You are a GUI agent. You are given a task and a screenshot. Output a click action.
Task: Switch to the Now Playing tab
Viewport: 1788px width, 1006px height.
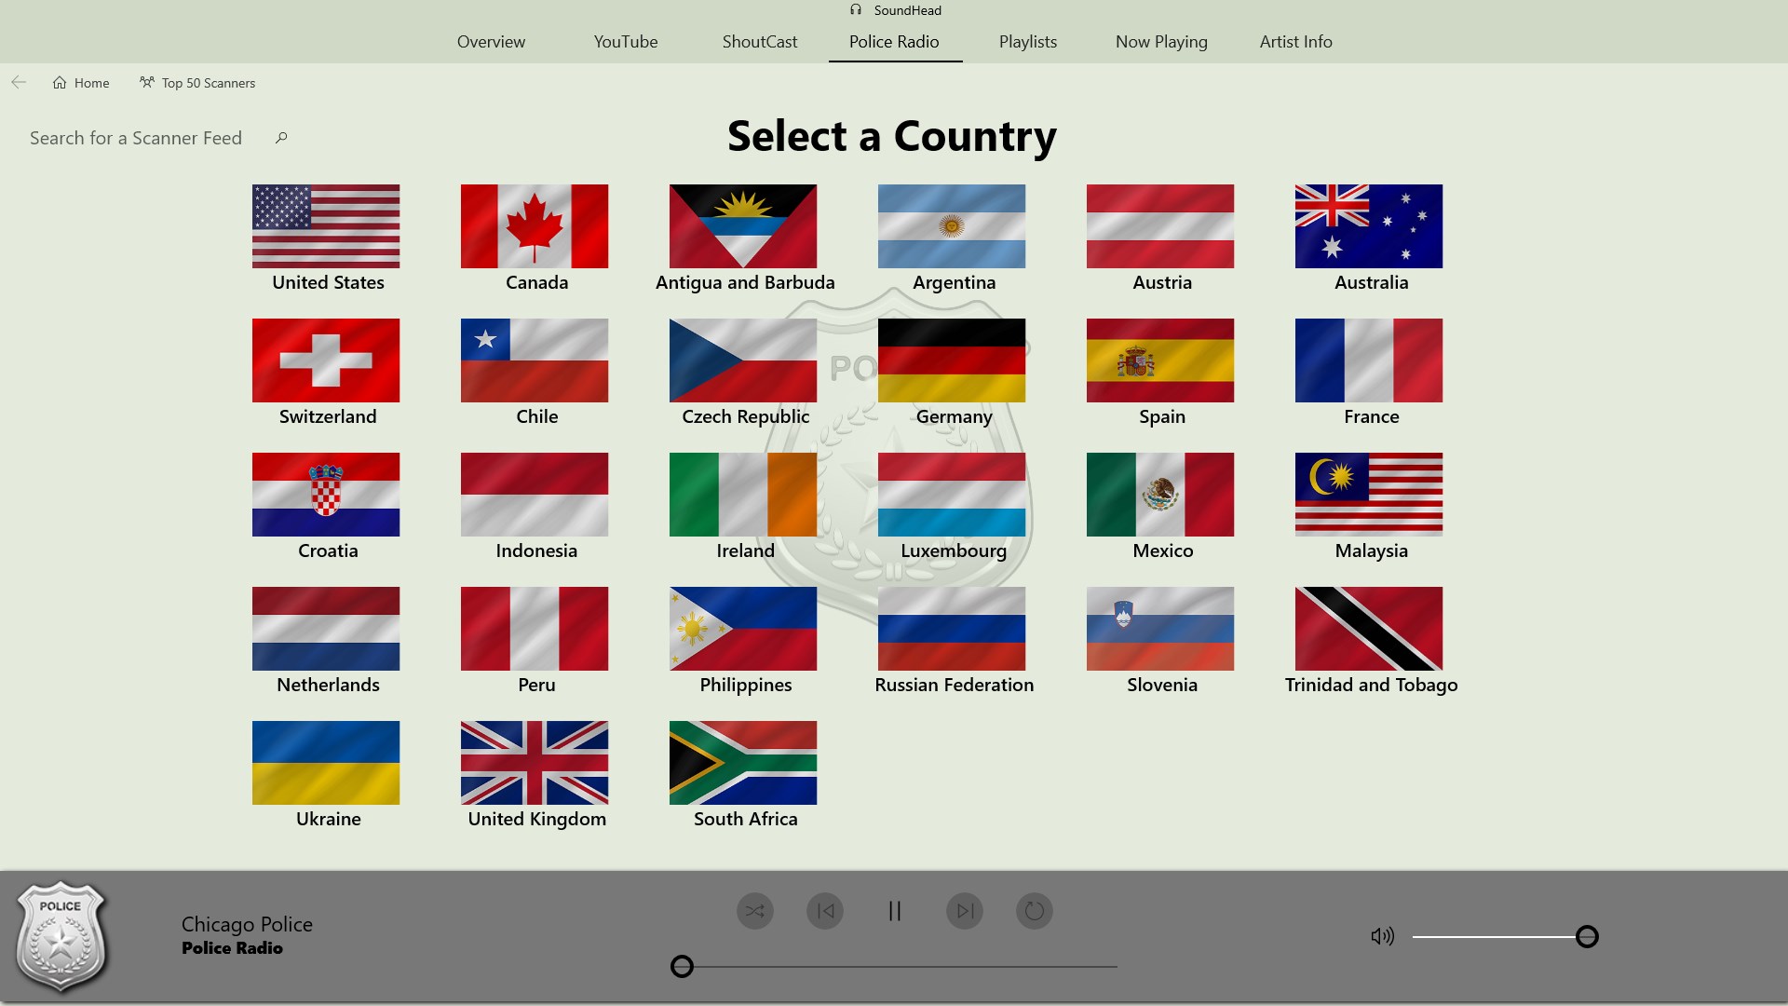[x=1161, y=42]
